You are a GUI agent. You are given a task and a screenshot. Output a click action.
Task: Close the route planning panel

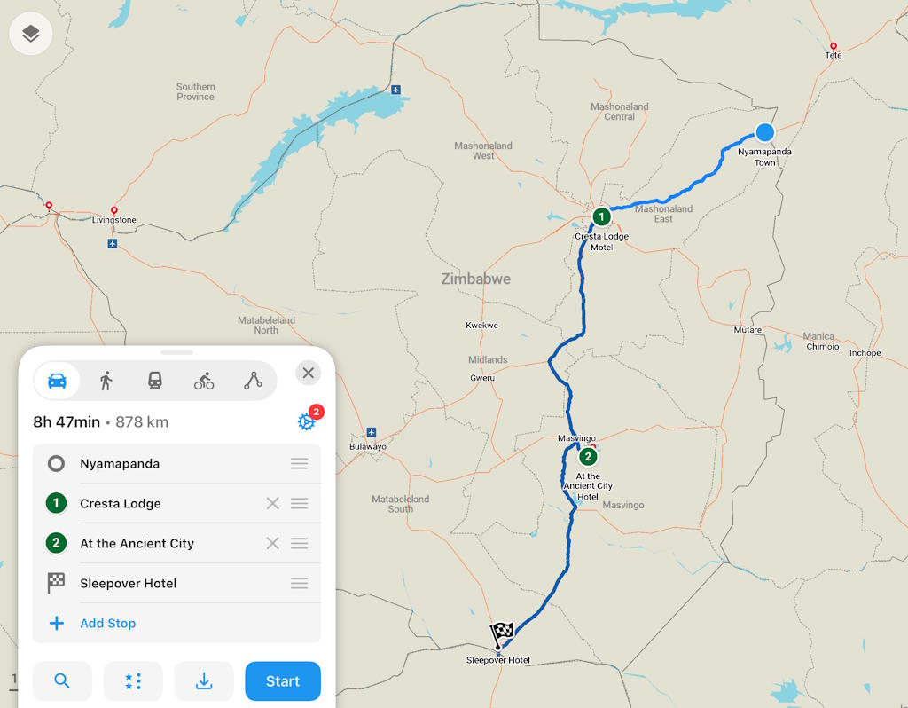click(x=308, y=374)
